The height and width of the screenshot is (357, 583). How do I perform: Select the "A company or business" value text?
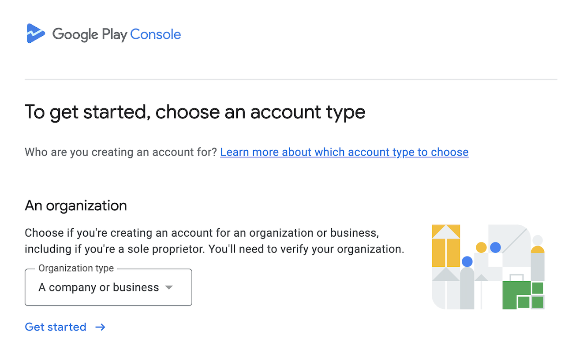pyautogui.click(x=99, y=287)
